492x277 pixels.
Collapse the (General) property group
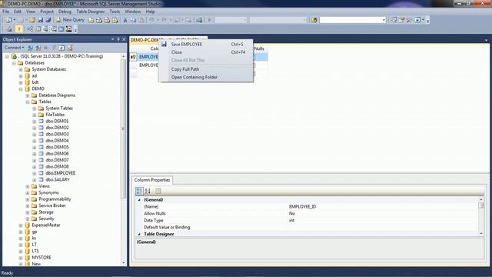click(x=139, y=200)
